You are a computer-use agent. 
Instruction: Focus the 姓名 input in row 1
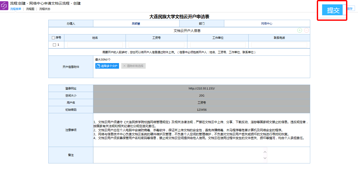95,45
